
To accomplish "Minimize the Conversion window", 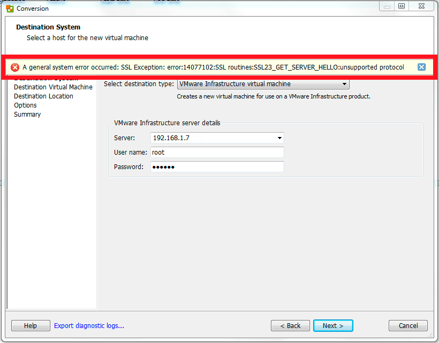I will tap(387, 6).
